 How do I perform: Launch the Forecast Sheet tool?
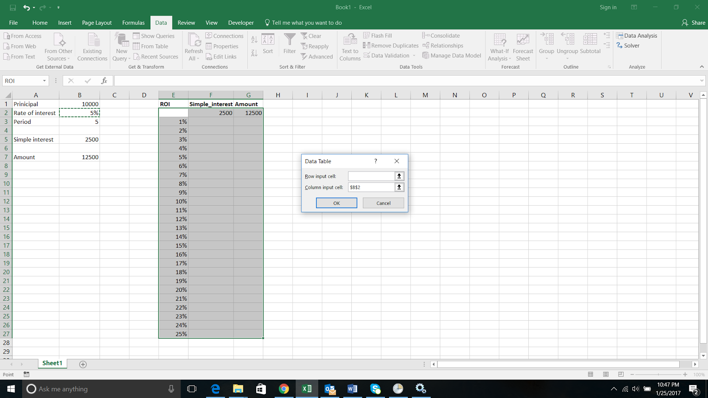(523, 46)
